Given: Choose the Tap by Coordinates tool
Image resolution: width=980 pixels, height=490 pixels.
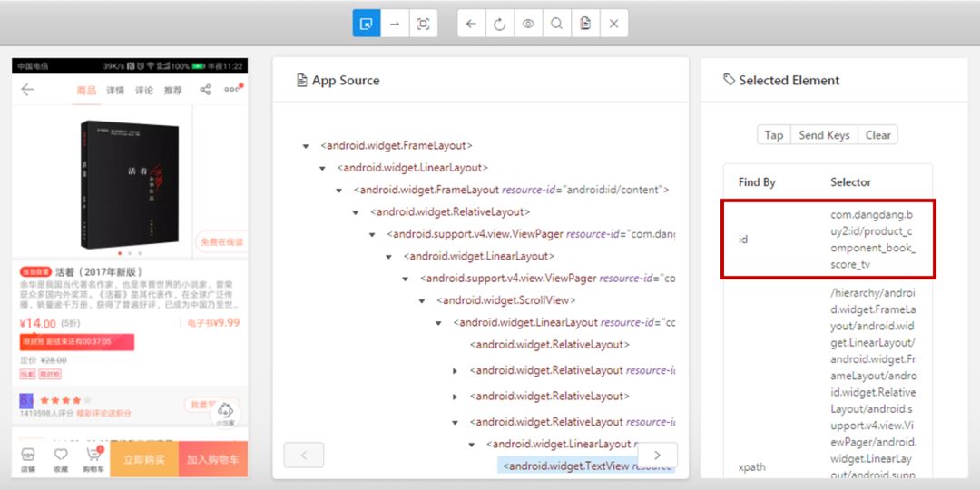Looking at the screenshot, I should (x=423, y=24).
